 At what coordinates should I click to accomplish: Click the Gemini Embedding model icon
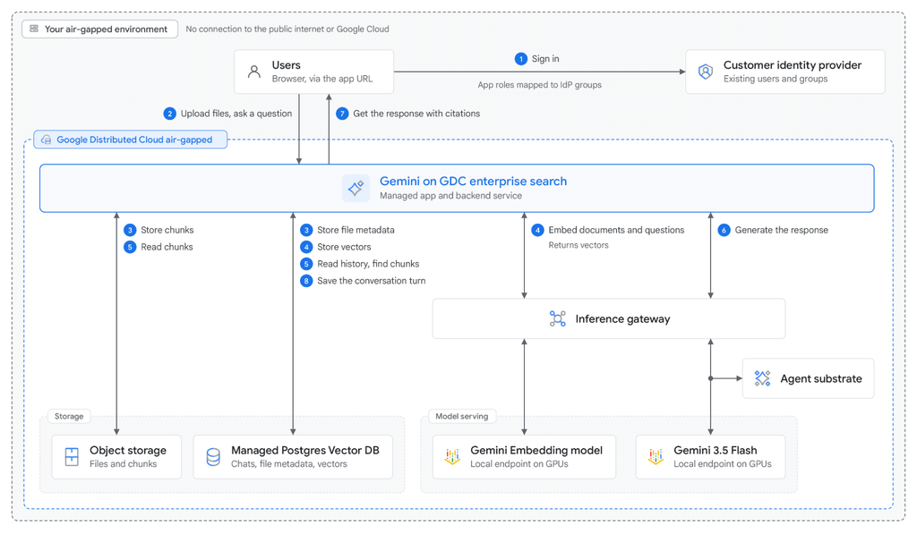click(452, 456)
